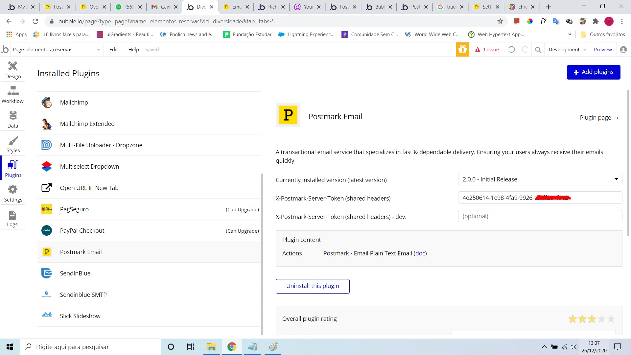Select Open URL In New Tab plugin
The height and width of the screenshot is (355, 631).
click(x=149, y=188)
